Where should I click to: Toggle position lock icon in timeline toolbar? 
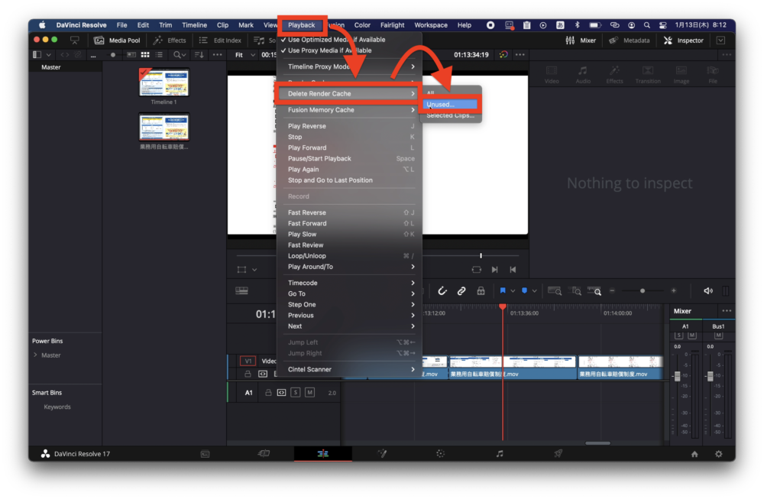pyautogui.click(x=481, y=291)
